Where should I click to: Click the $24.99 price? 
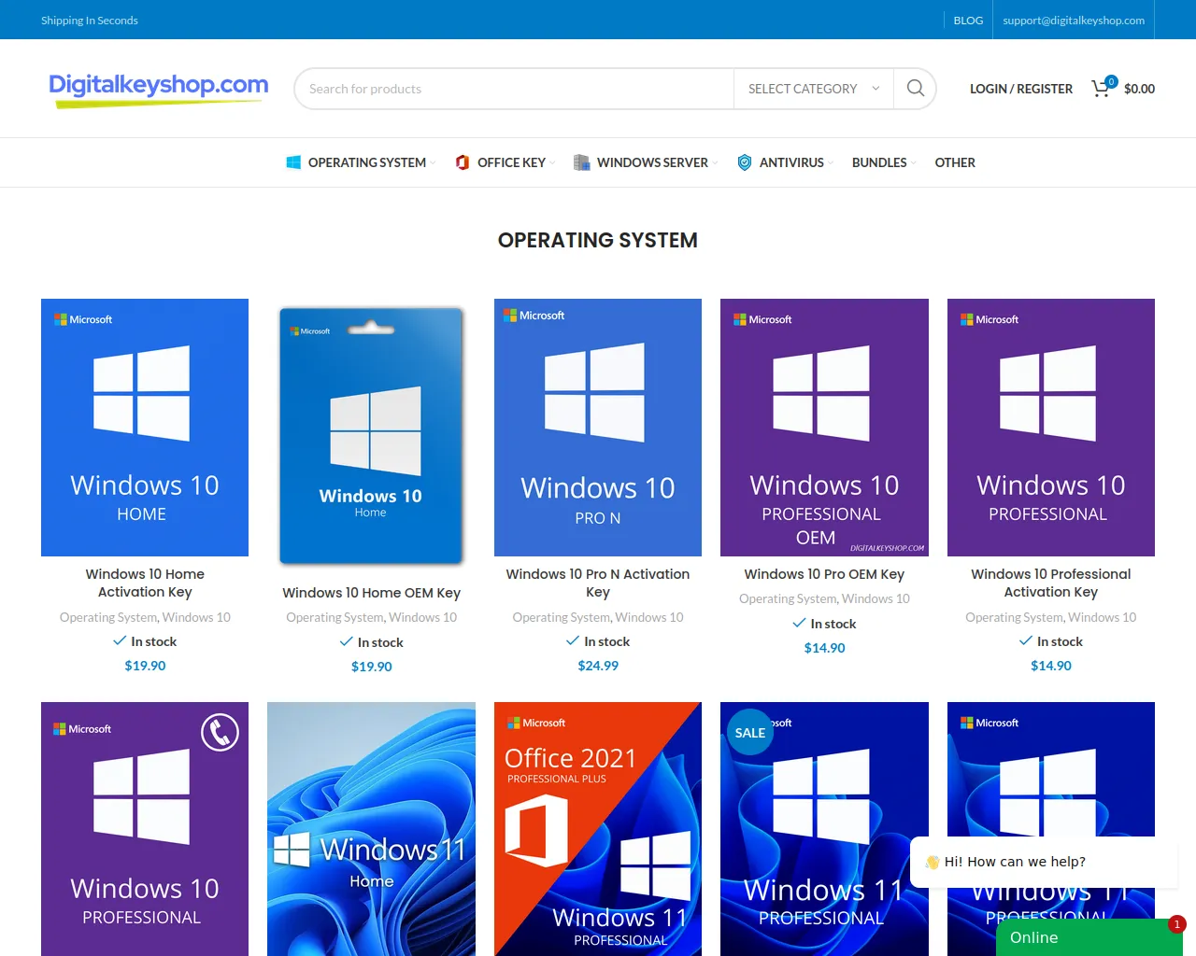coord(598,666)
